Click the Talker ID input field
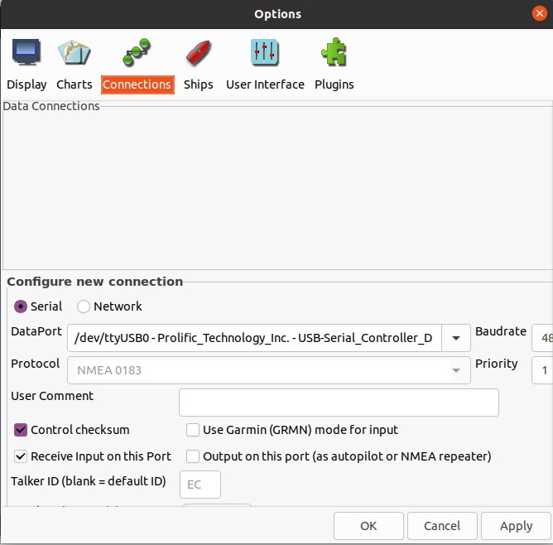 pyautogui.click(x=200, y=485)
